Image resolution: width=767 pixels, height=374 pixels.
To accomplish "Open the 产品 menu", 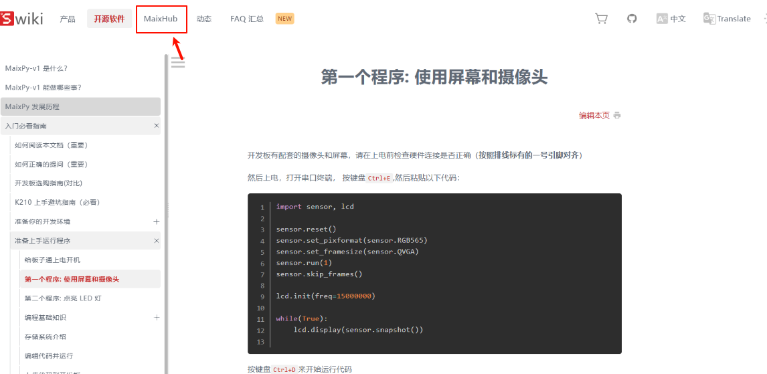I will pyautogui.click(x=68, y=19).
